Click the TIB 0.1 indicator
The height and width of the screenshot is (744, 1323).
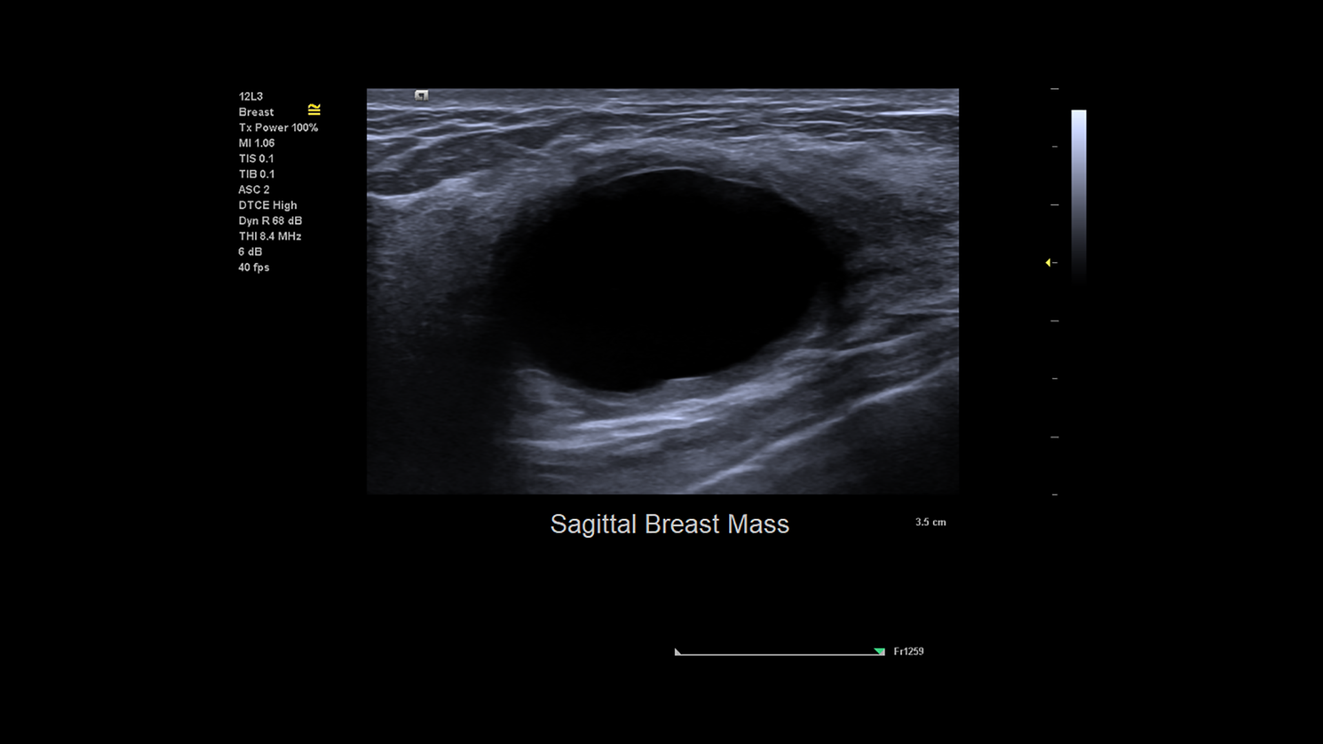click(256, 174)
